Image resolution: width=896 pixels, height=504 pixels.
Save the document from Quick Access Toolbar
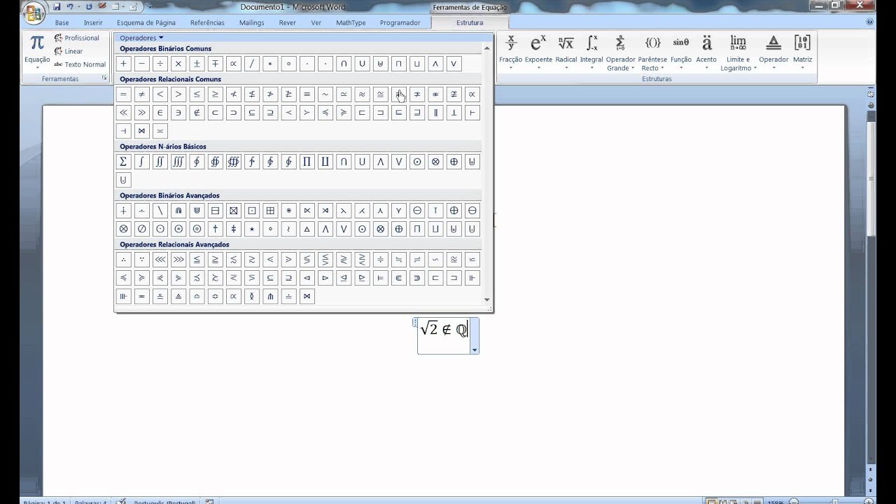coord(57,7)
